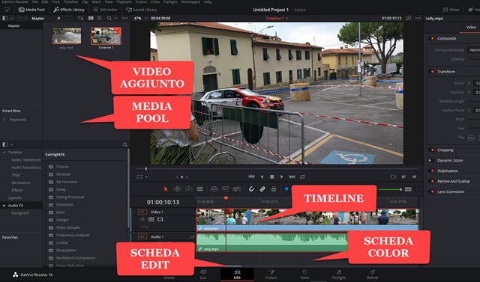Screen dimensions: 480x282
Task: Click the Overwrite Clip icon
Action: tap(225, 189)
